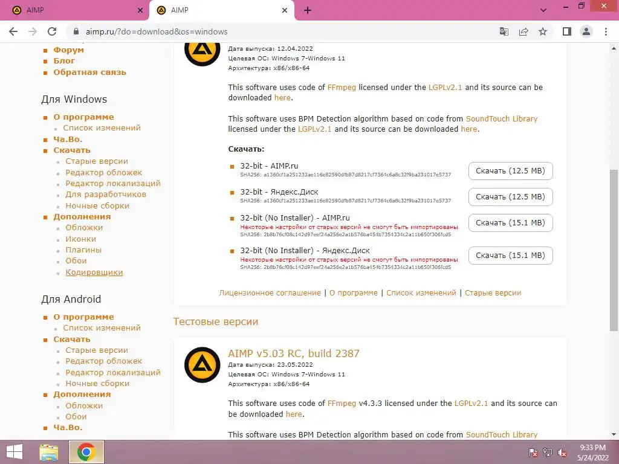Open Обои under Для Android
619x464 pixels.
click(76, 417)
